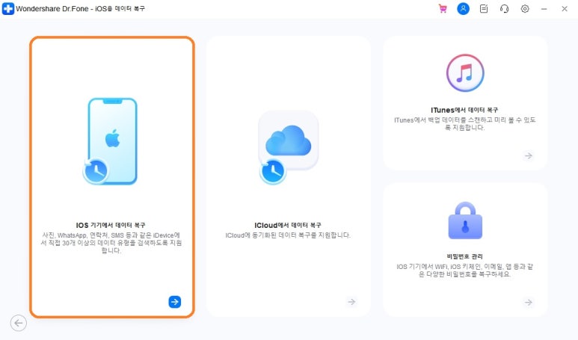Viewport: 578px width, 340px height.
Task: Click the Wondershare Dr.Fone logo icon
Action: coord(7,8)
